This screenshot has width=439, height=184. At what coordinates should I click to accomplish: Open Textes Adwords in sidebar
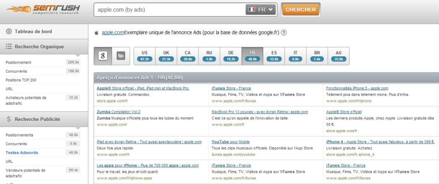pos(22,153)
